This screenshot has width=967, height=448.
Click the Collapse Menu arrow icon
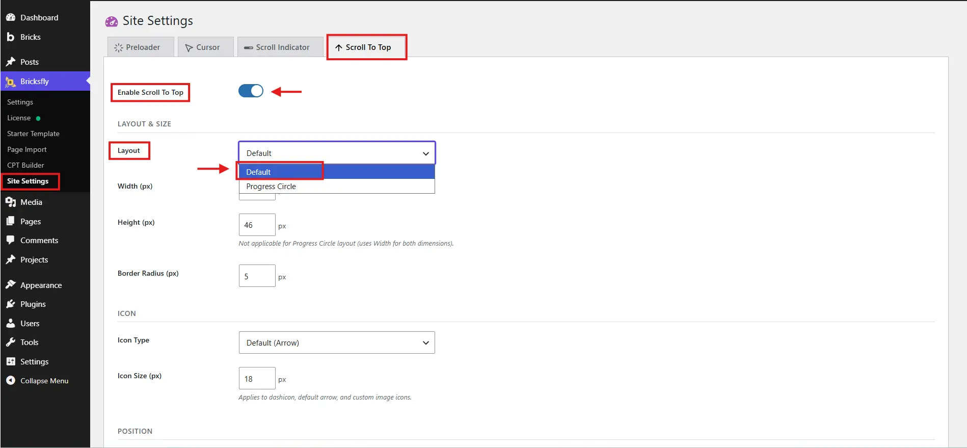(x=10, y=380)
